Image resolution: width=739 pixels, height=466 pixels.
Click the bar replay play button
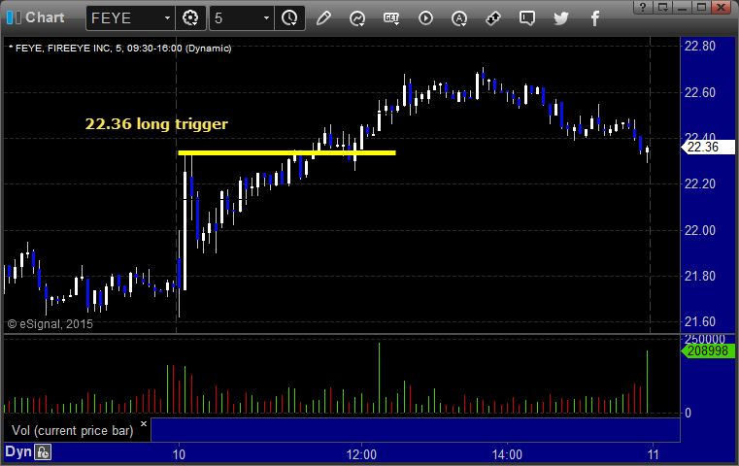click(x=425, y=18)
